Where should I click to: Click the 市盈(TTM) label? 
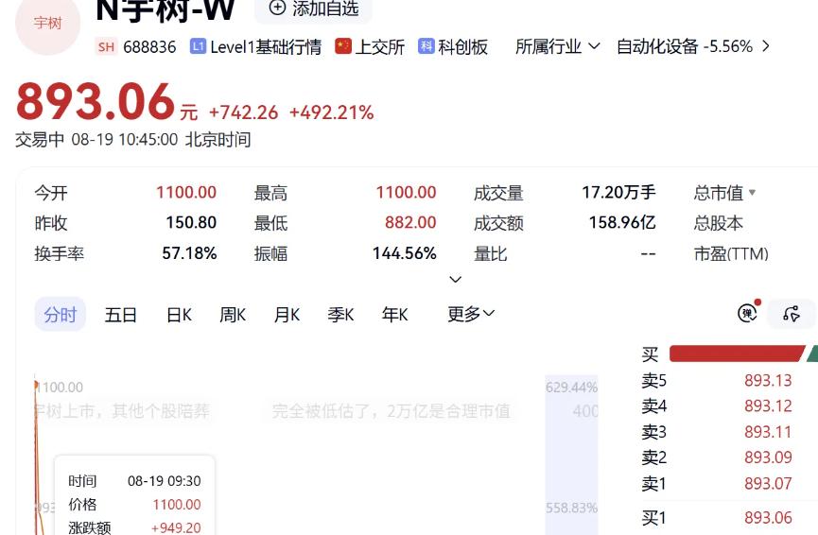[x=731, y=254]
